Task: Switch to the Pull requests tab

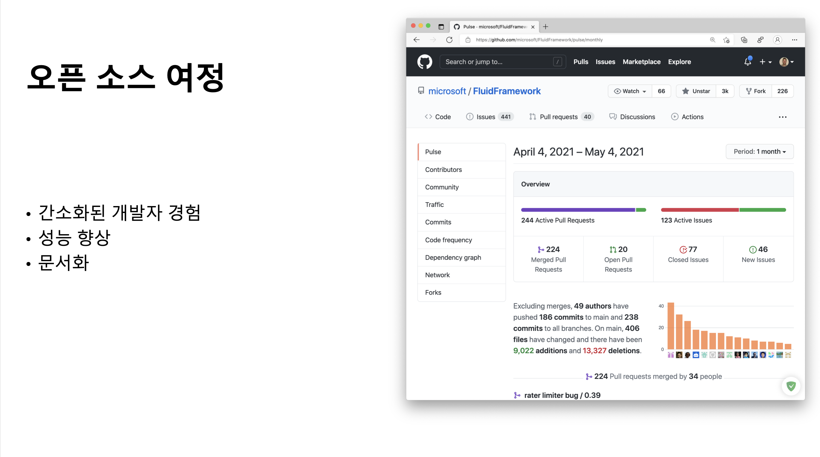Action: tap(558, 117)
